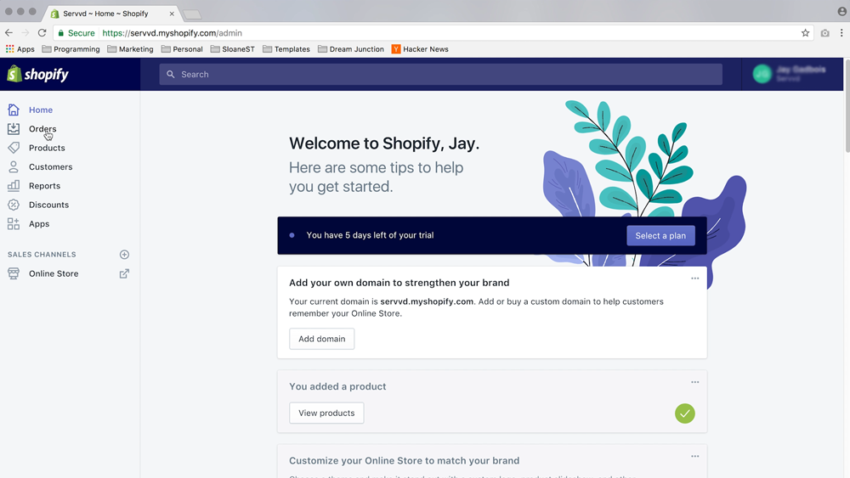Click the Select a plan button
Viewport: 850px width, 478px height.
[x=660, y=235]
